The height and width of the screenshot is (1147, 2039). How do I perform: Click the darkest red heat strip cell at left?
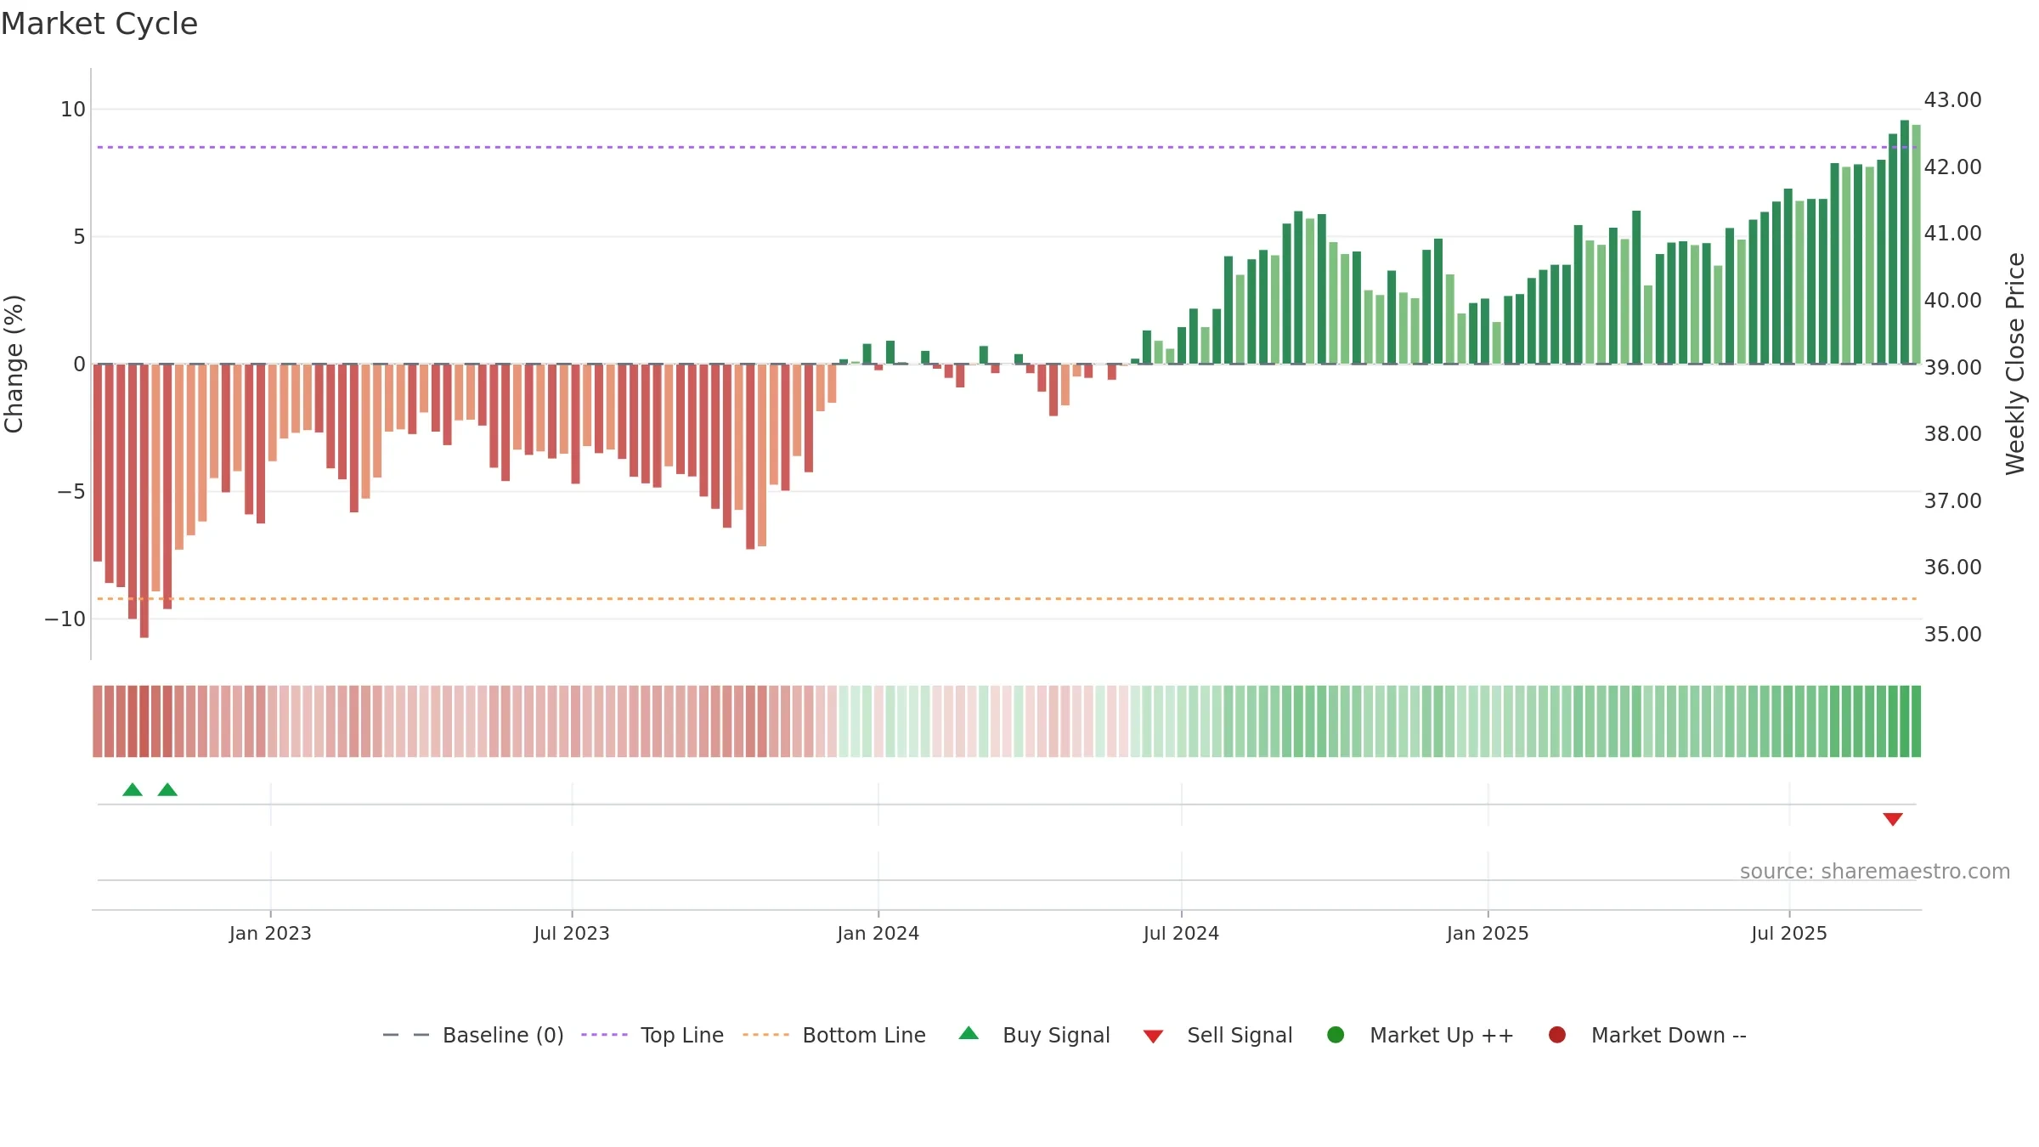(144, 721)
